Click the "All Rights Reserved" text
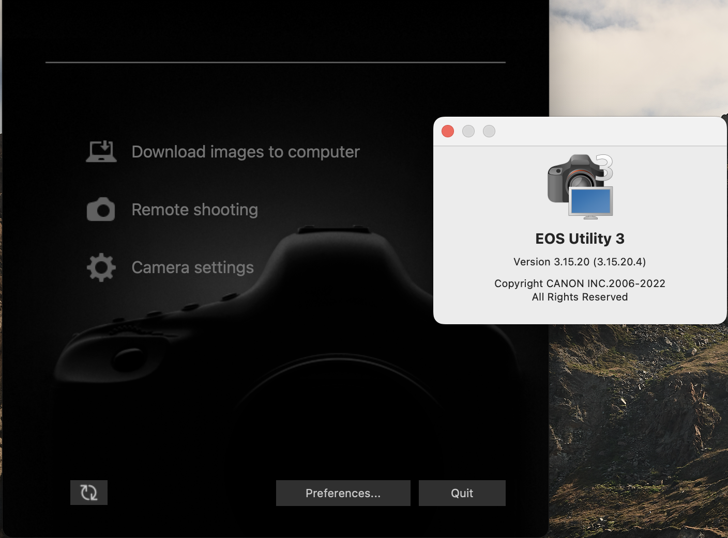 tap(580, 297)
